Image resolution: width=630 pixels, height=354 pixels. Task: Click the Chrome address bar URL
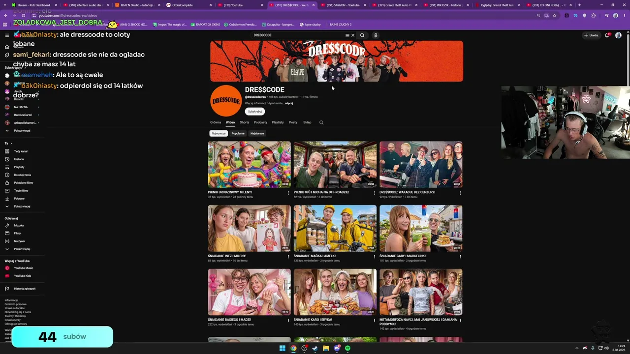69,16
